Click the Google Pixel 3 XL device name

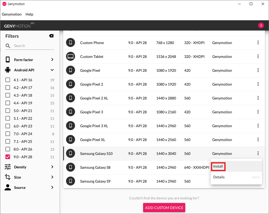click(94, 126)
